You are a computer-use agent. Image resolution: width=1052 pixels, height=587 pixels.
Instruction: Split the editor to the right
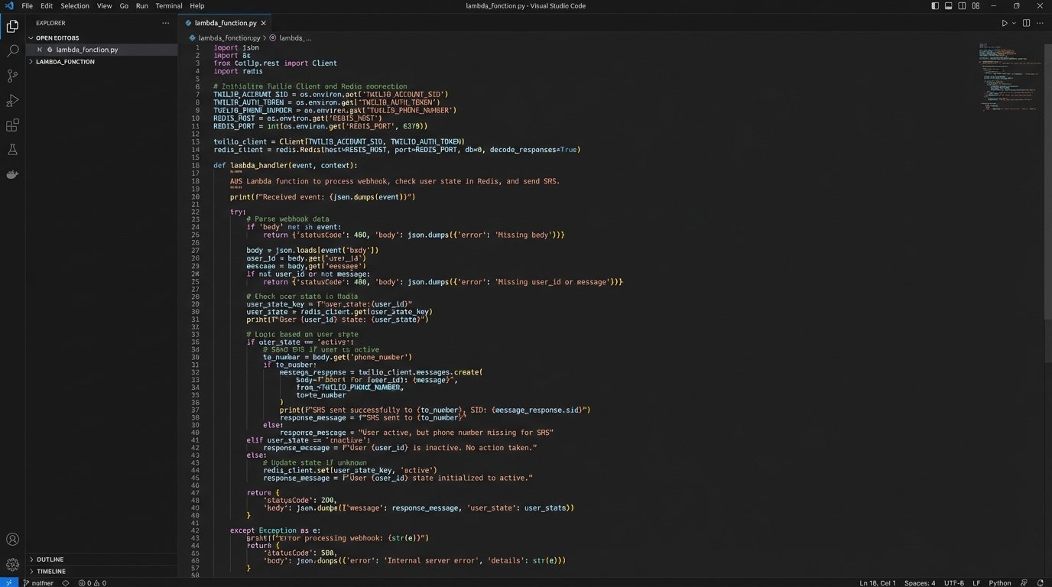click(1026, 24)
